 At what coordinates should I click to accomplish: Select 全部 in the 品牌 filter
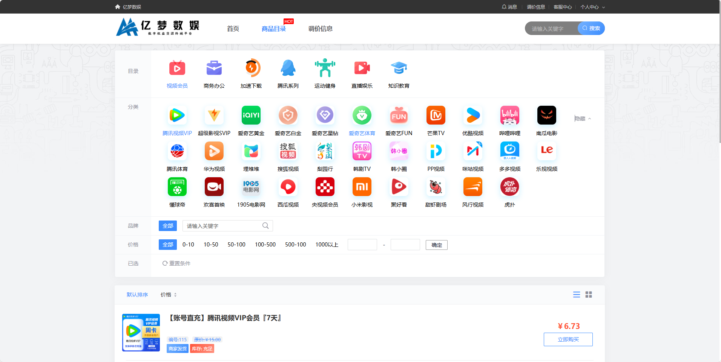pos(168,226)
